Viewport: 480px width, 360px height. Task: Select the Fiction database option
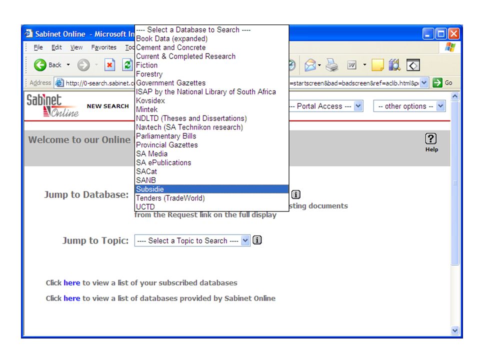(x=211, y=65)
